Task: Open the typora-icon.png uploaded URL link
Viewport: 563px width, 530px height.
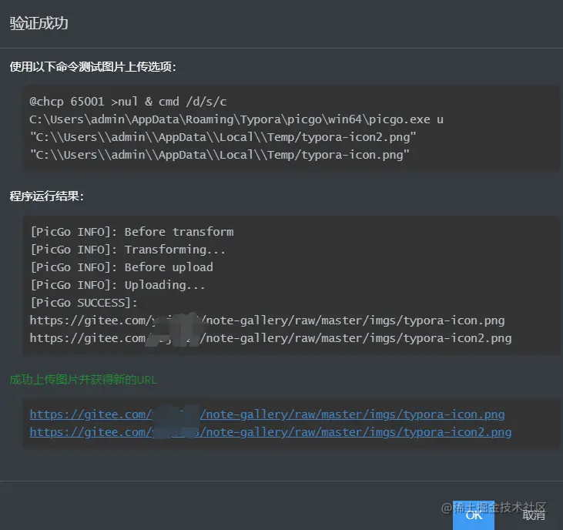Action: click(x=267, y=414)
